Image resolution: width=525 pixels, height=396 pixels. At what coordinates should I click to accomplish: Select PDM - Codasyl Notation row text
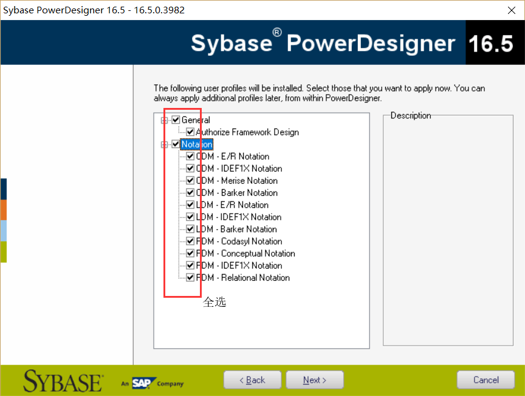pyautogui.click(x=239, y=241)
